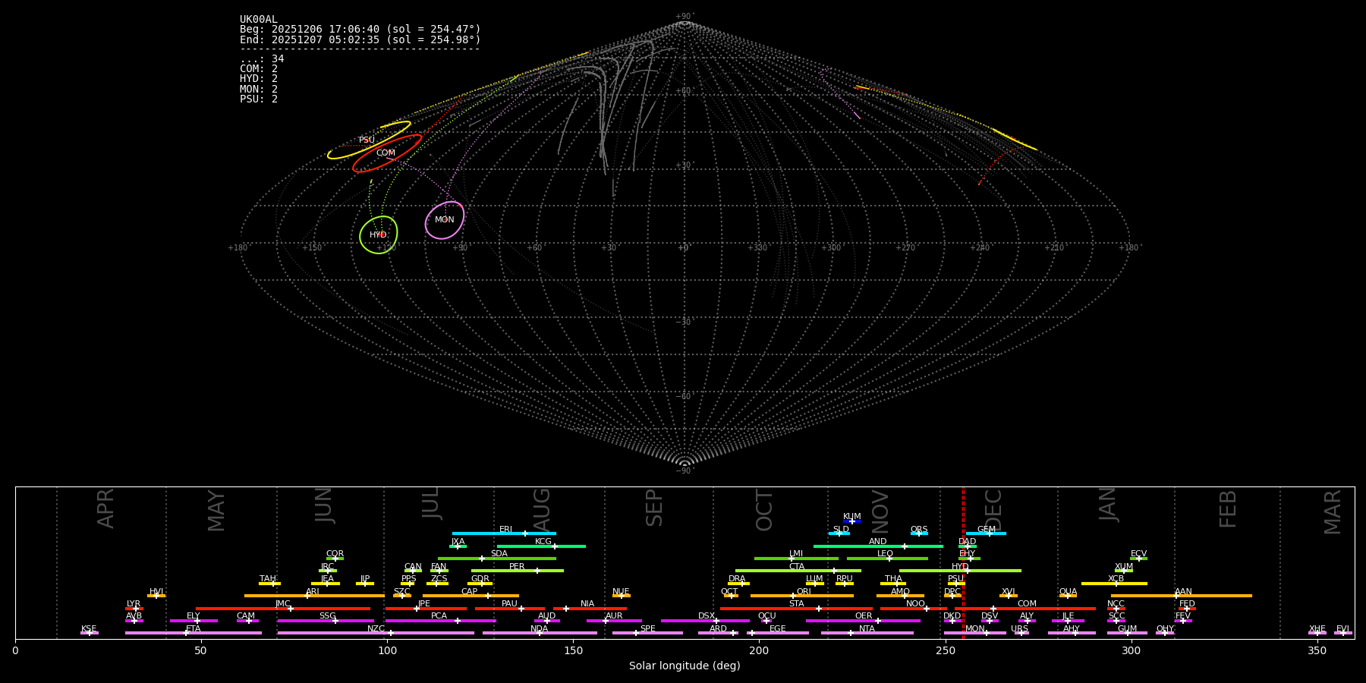Image resolution: width=1366 pixels, height=683 pixels.
Task: Click the DEC month label
Action: pos(993,510)
